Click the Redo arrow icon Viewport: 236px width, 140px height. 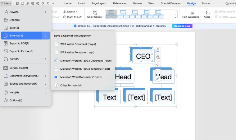pyautogui.click(x=48, y=3)
